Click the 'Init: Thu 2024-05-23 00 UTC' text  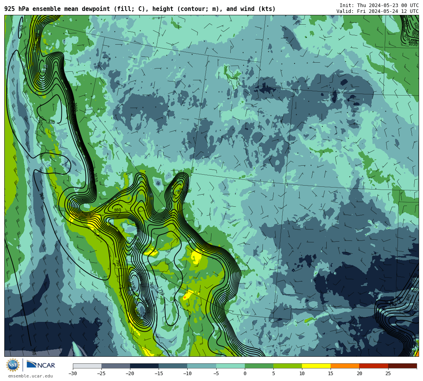pyautogui.click(x=379, y=5)
